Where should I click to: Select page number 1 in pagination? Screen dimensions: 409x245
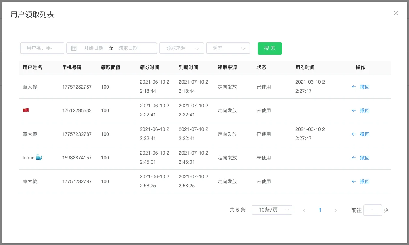320,210
